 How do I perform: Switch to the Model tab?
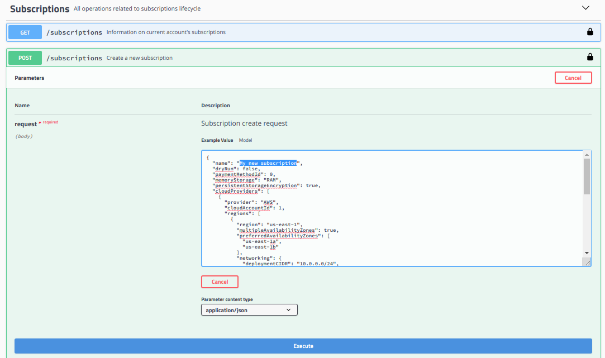pyautogui.click(x=245, y=140)
